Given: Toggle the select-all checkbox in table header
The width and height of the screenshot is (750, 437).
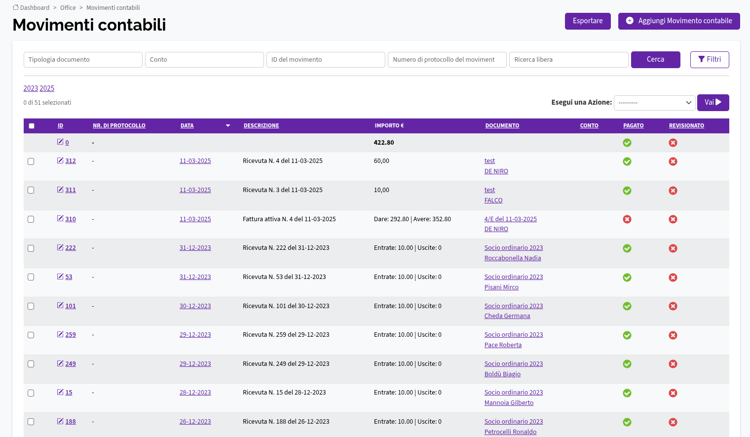Looking at the screenshot, I should pyautogui.click(x=32, y=126).
